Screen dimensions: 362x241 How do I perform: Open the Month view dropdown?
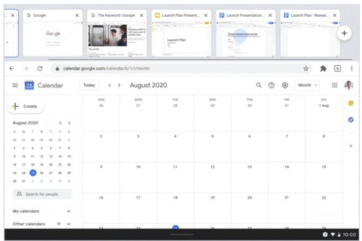pos(307,85)
